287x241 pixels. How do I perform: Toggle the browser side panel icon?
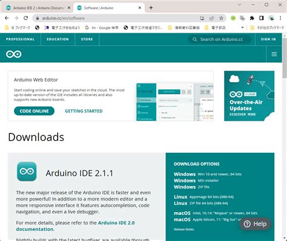(262, 18)
